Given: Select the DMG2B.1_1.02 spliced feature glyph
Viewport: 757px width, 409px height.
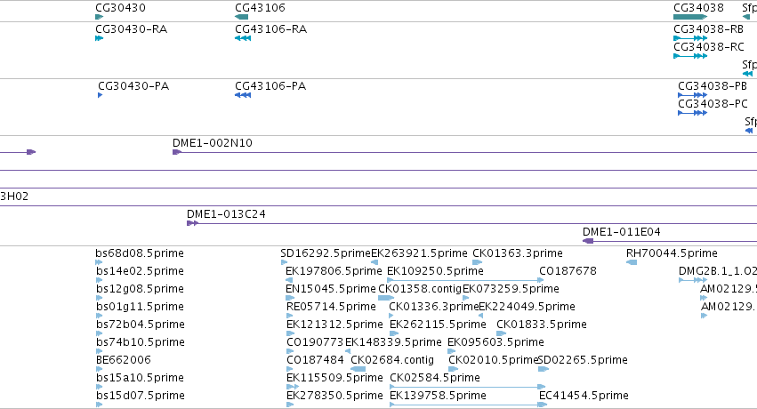Looking at the screenshot, I should (x=693, y=280).
